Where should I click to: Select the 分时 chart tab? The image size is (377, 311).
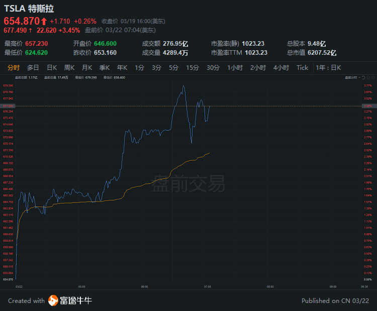[x=14, y=68]
